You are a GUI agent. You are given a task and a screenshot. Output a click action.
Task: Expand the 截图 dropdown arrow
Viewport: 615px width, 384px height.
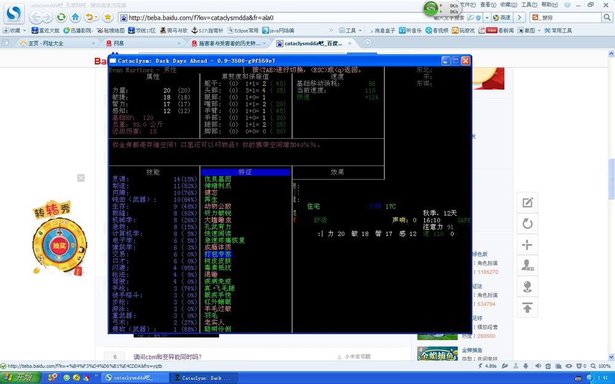click(539, 30)
